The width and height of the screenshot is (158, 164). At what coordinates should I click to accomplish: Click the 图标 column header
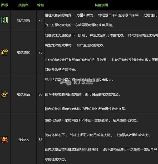coord(4,5)
